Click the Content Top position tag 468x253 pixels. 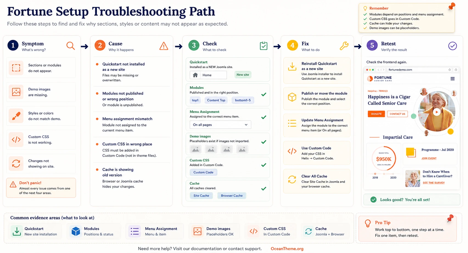point(216,100)
